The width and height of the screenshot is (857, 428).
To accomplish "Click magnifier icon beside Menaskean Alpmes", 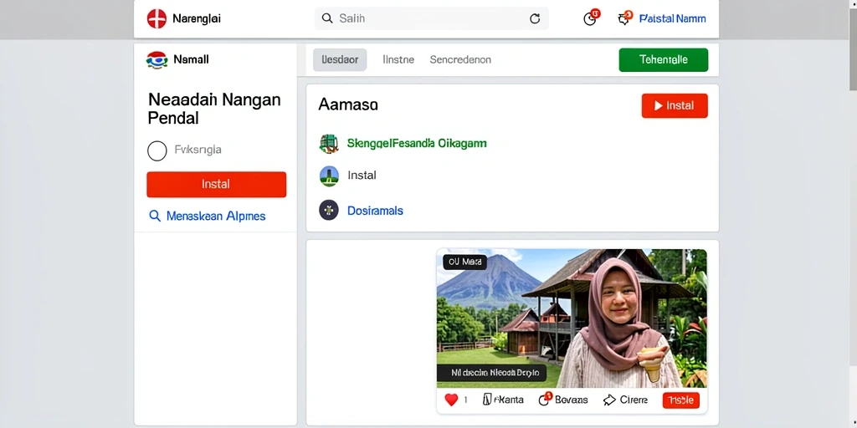I will pyautogui.click(x=155, y=217).
